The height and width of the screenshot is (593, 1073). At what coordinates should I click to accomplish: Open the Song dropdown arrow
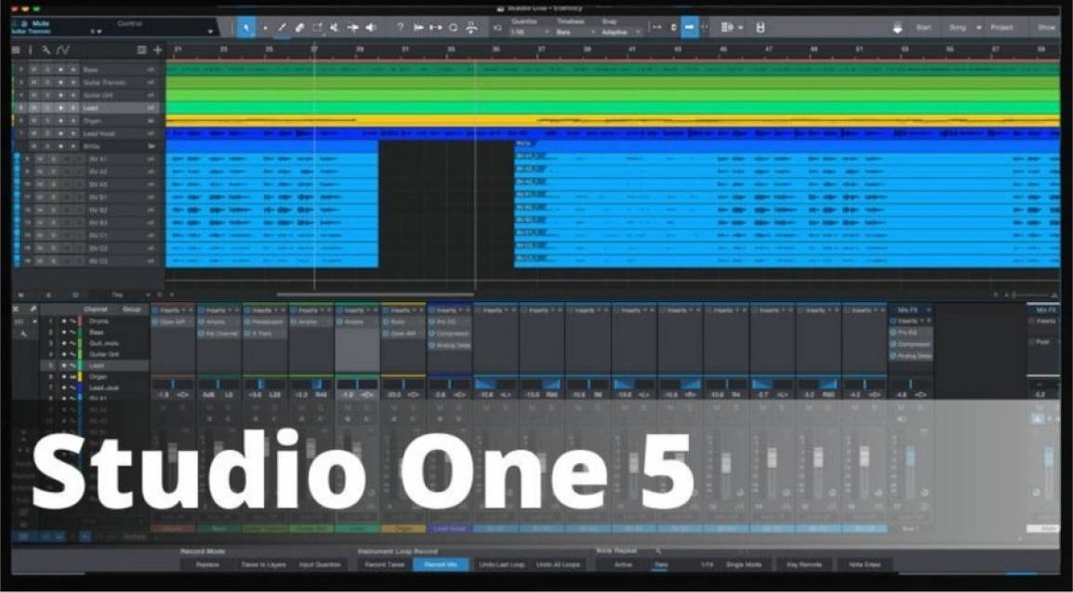pos(978,28)
